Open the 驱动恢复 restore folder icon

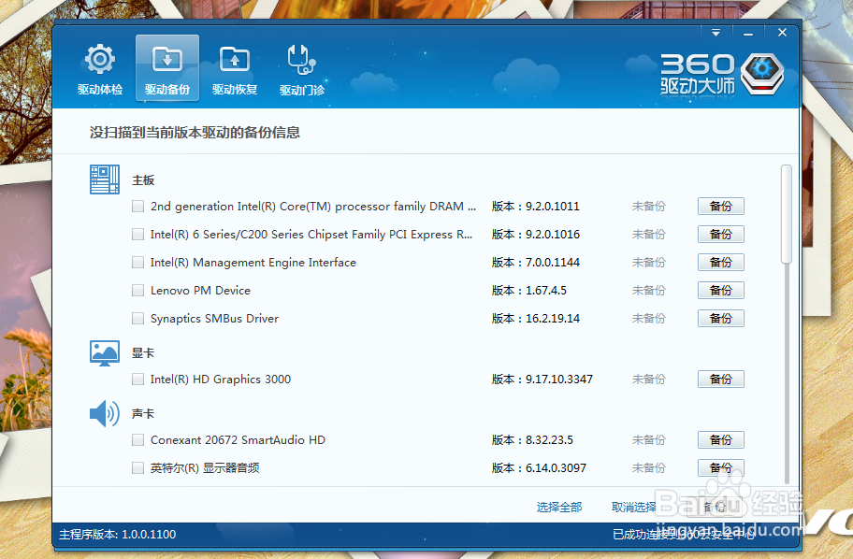[x=235, y=68]
